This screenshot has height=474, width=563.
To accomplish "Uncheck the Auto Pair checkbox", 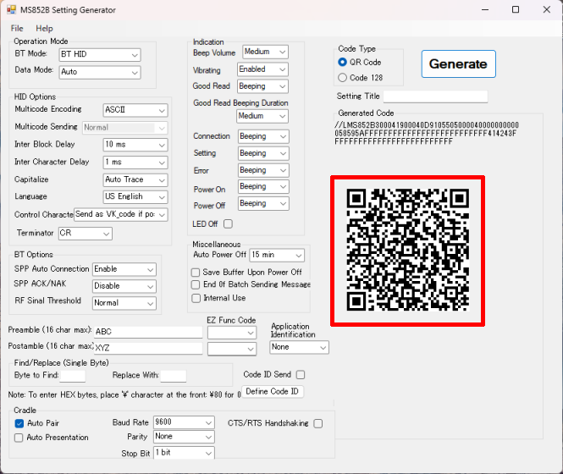I will tap(19, 422).
